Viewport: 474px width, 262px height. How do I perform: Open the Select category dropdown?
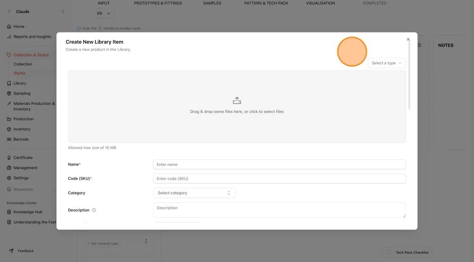coord(194,193)
